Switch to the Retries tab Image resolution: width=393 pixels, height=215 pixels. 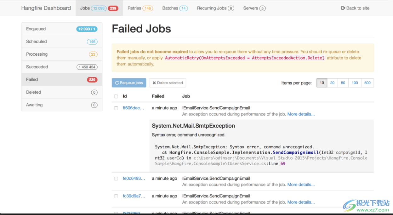140,8
